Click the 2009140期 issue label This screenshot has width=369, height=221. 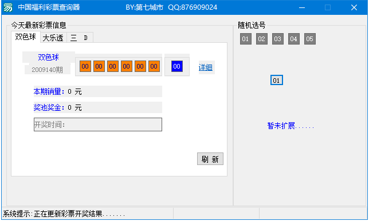tap(48, 70)
